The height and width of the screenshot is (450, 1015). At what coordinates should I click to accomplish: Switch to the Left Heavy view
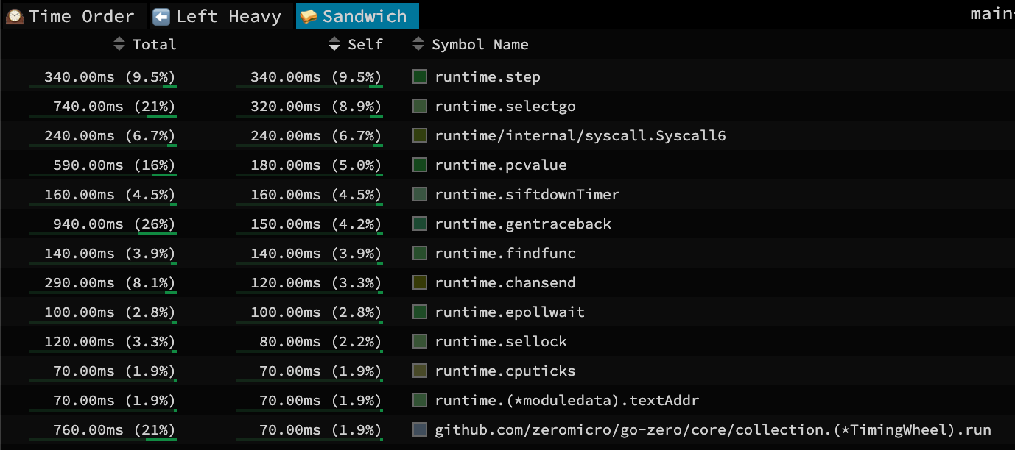point(217,16)
